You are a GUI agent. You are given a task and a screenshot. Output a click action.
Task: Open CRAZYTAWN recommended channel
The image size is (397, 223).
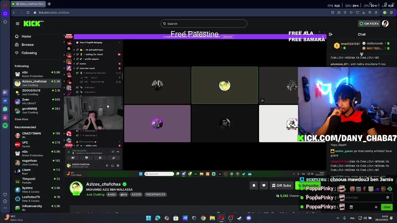(x=37, y=135)
